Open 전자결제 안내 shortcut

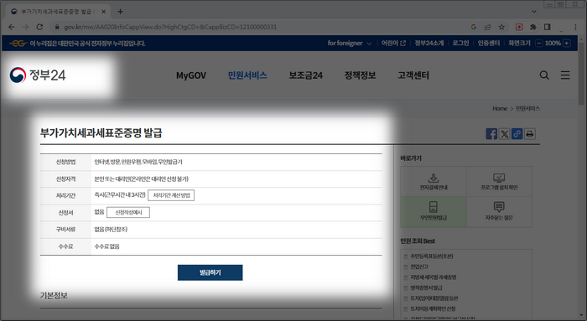point(434,181)
